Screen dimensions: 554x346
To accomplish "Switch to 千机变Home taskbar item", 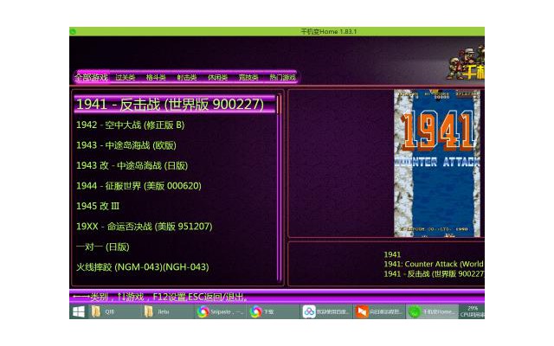I will pos(432,311).
